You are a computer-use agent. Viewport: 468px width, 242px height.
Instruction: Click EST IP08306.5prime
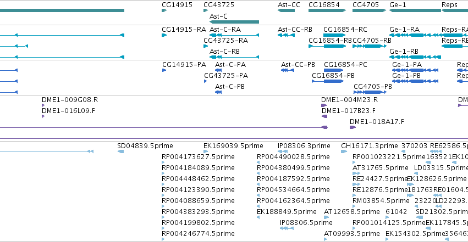point(306,223)
